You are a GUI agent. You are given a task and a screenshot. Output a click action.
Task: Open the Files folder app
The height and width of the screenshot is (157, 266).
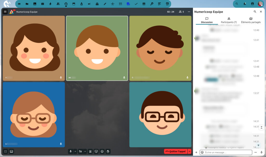(27, 4)
